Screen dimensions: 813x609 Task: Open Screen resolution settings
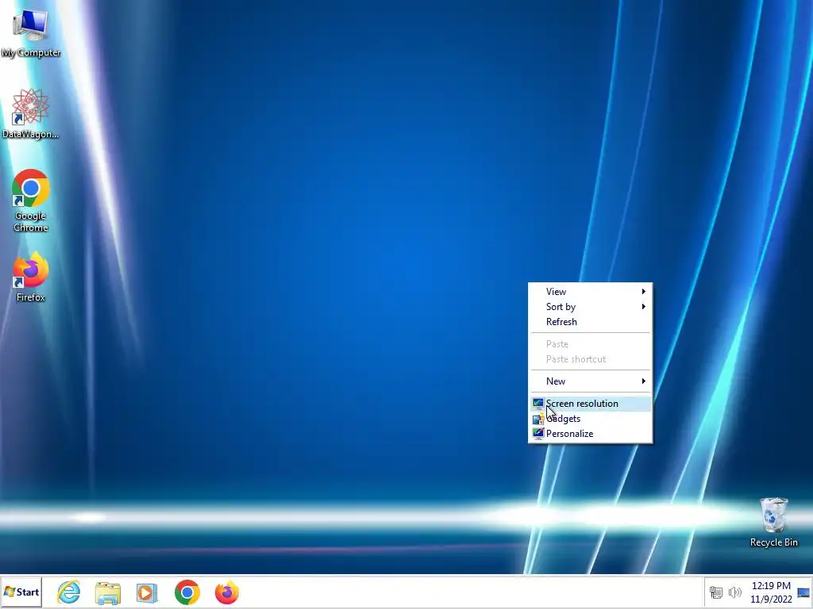click(x=590, y=404)
